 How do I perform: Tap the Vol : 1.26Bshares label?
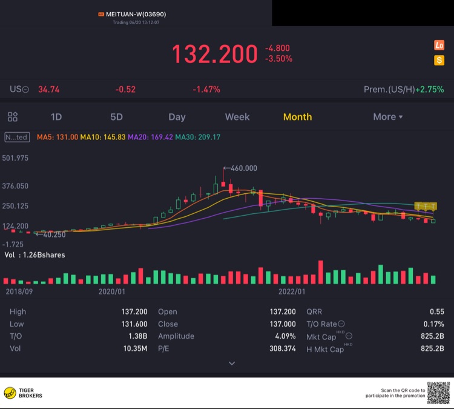(x=35, y=255)
